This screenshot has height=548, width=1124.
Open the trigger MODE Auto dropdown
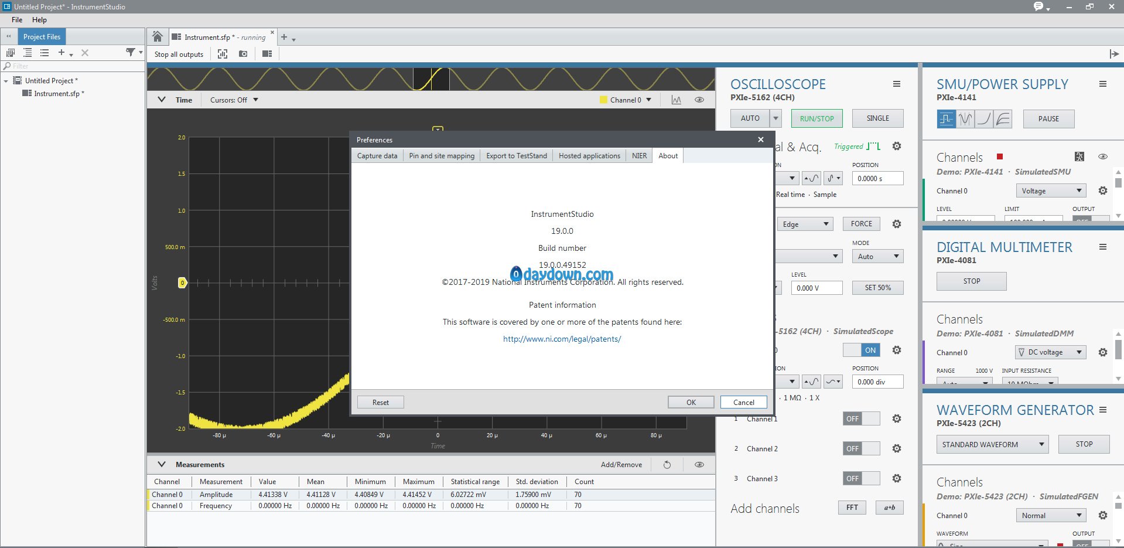click(x=878, y=256)
